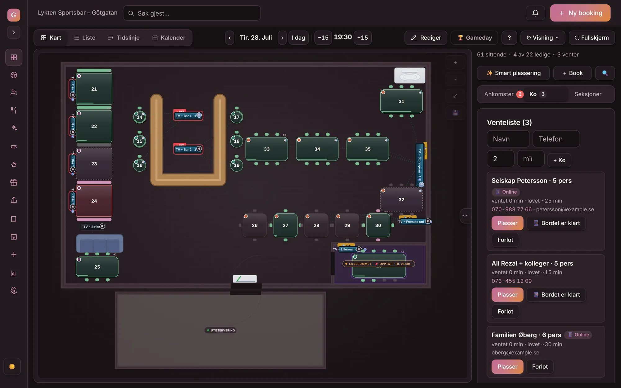Step time back 15 minutes
Image resolution: width=621 pixels, height=388 pixels.
tap(323, 38)
